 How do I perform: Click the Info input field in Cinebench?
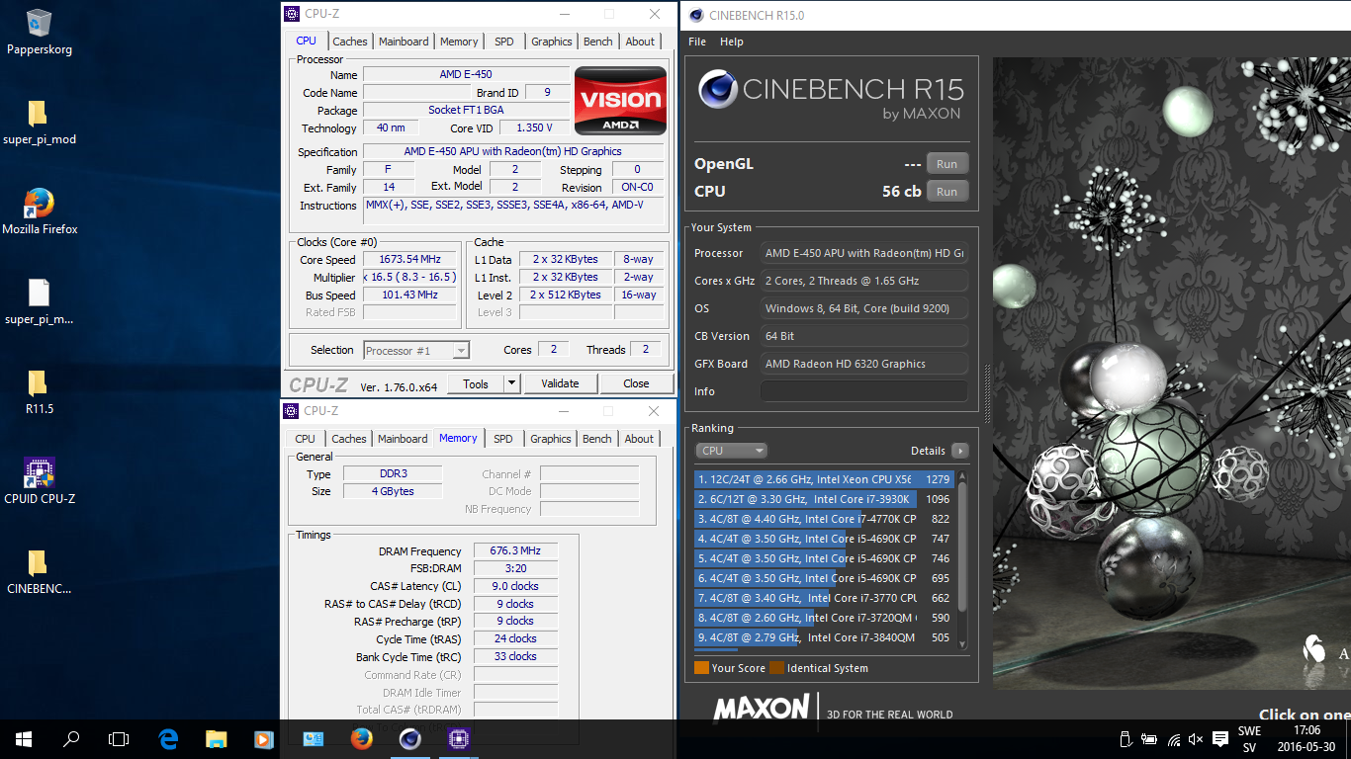point(864,391)
